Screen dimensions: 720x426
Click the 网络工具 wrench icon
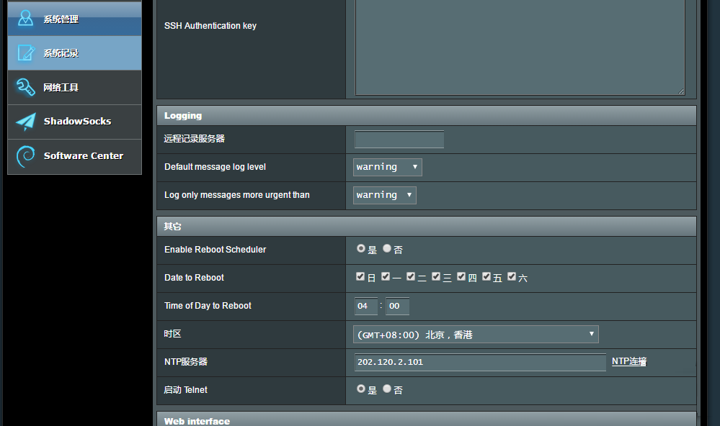tap(25, 87)
